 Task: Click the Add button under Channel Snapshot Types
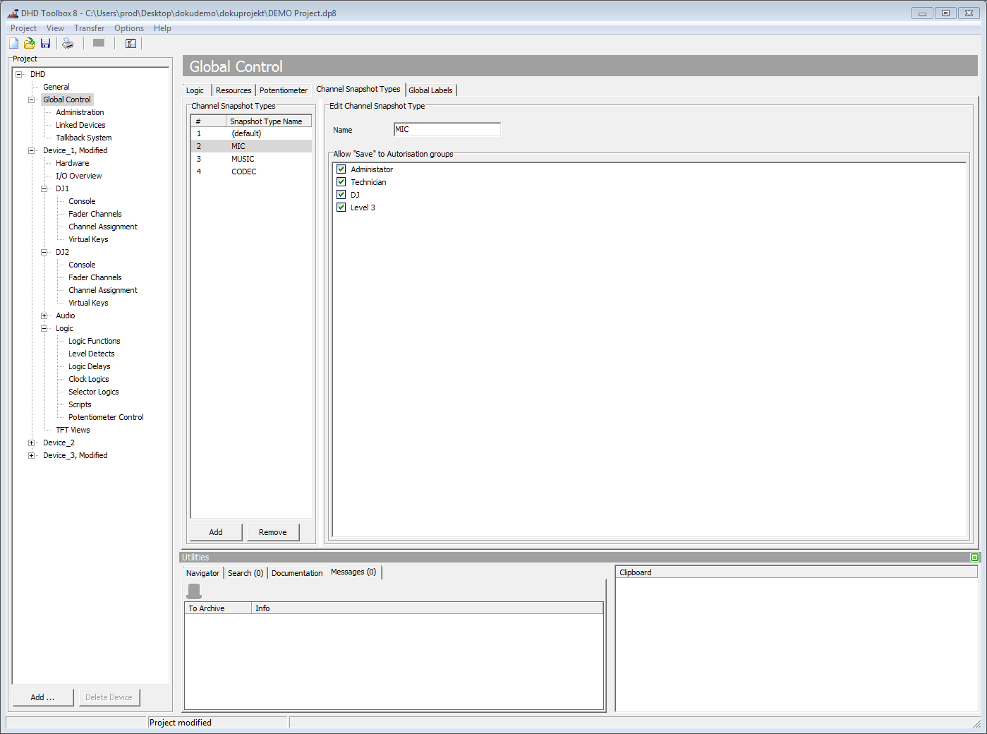point(215,531)
